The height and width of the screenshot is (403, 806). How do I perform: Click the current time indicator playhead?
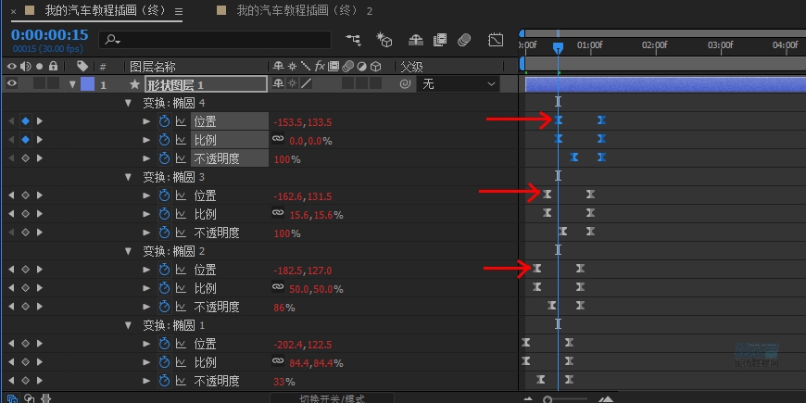click(x=558, y=48)
